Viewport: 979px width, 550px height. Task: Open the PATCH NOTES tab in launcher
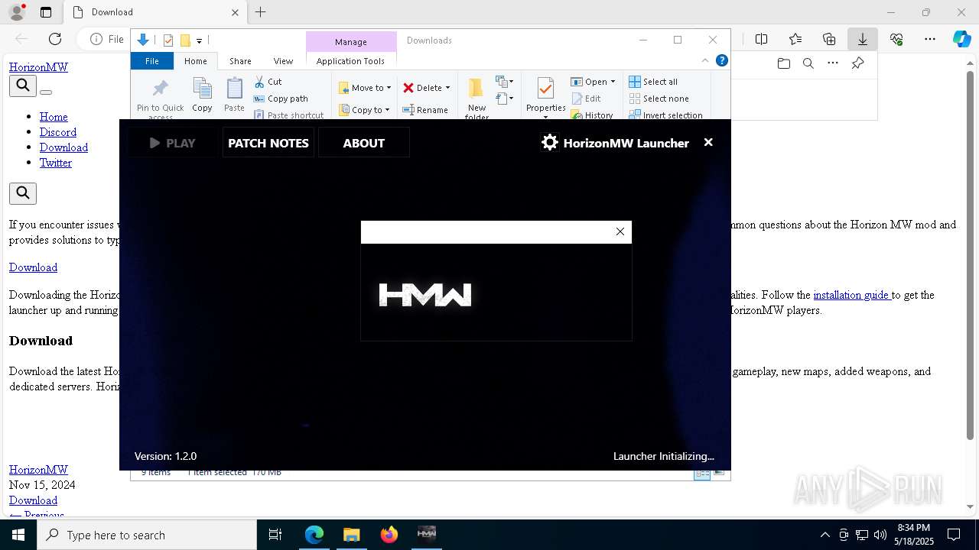(x=268, y=143)
